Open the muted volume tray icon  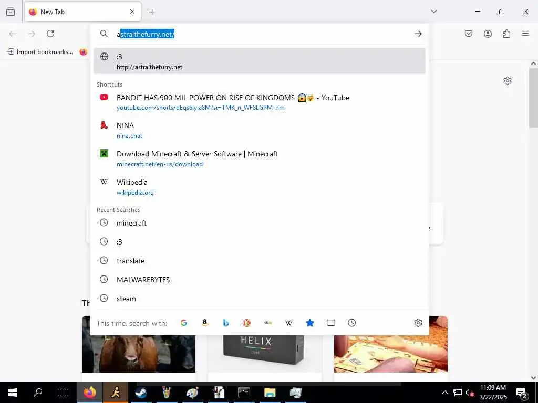point(470,393)
